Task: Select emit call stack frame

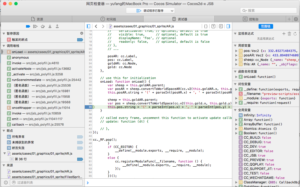Action: point(43,119)
